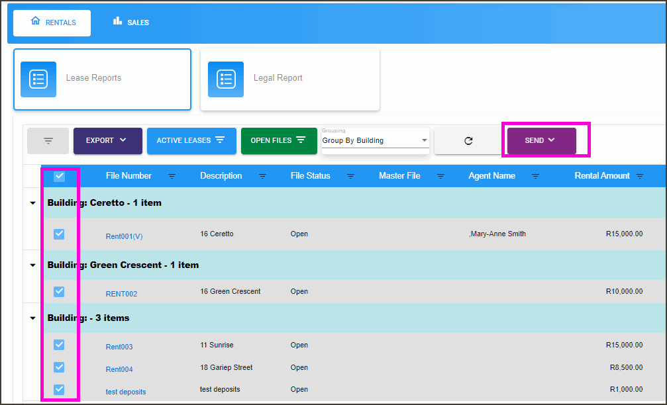Click the ACTIVE LEASES button

(191, 140)
